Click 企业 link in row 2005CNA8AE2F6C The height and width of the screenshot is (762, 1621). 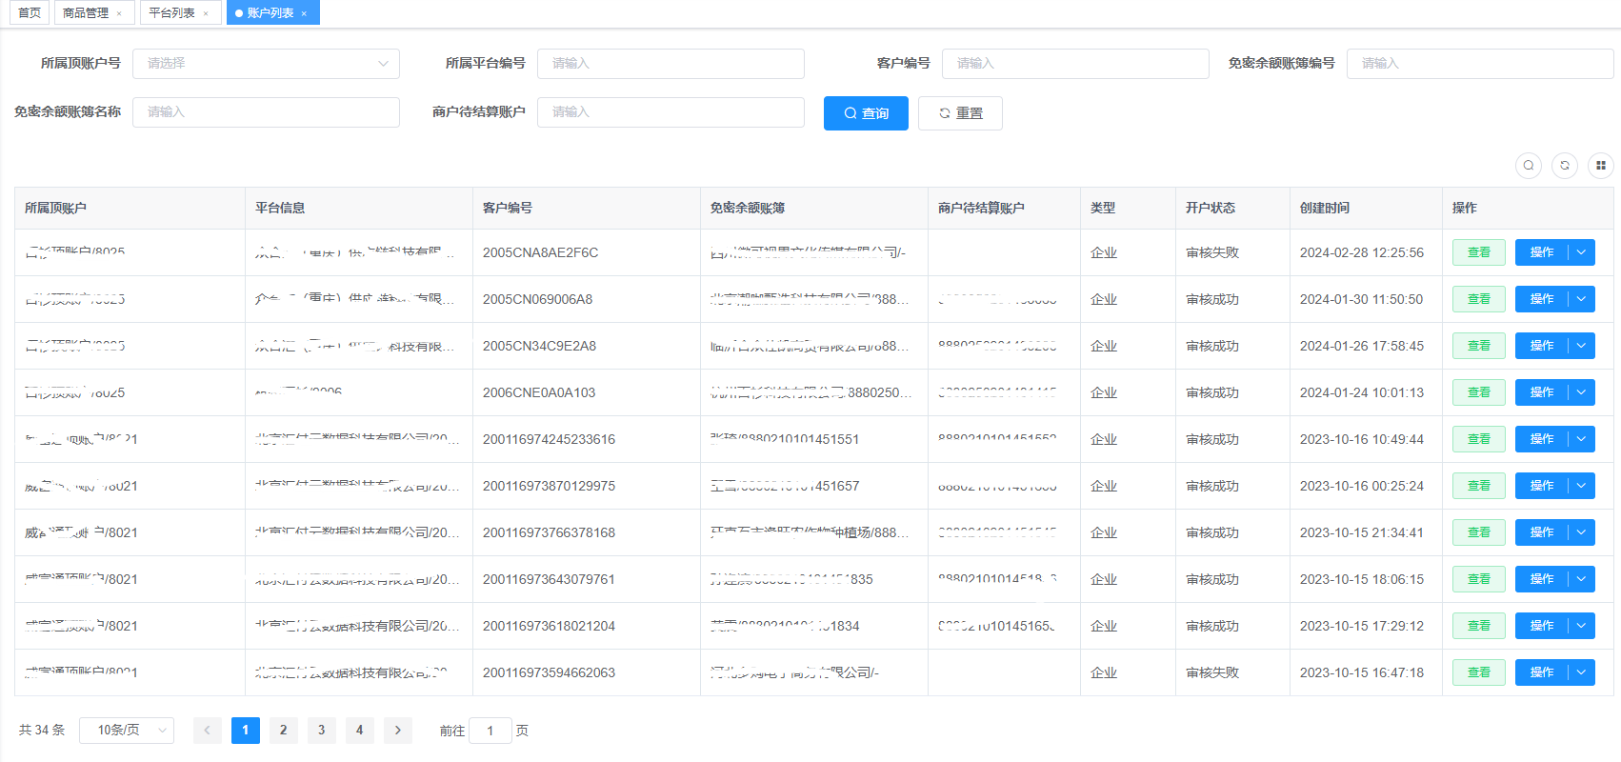pyautogui.click(x=1104, y=252)
